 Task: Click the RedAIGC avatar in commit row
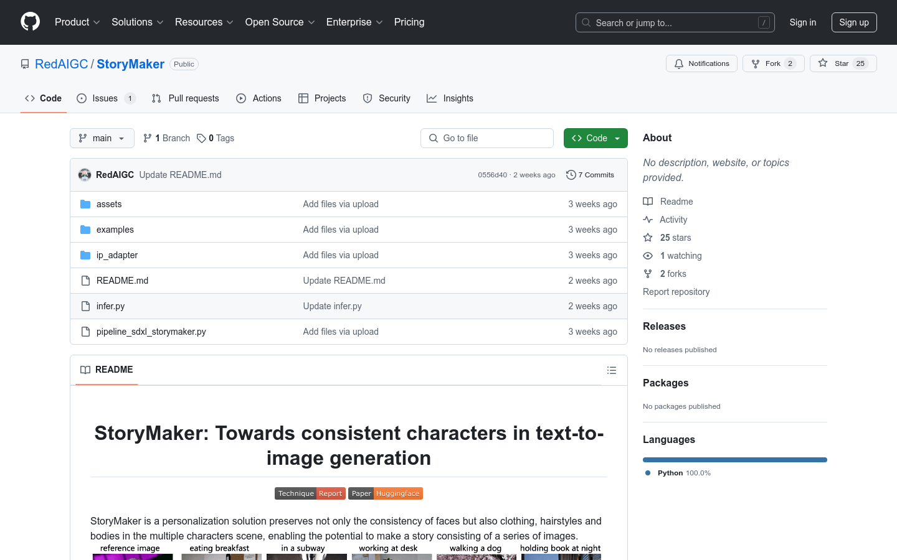pos(85,175)
